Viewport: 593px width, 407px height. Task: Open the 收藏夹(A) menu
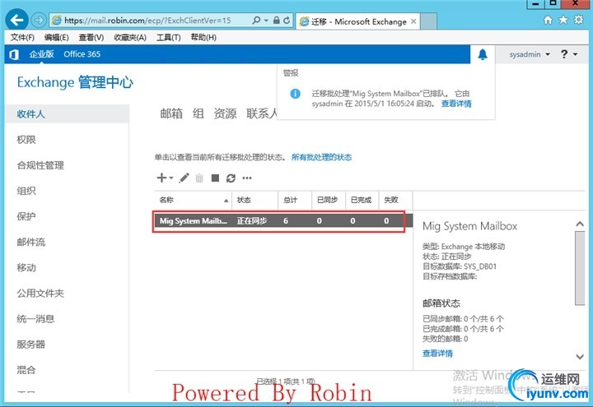click(x=130, y=37)
